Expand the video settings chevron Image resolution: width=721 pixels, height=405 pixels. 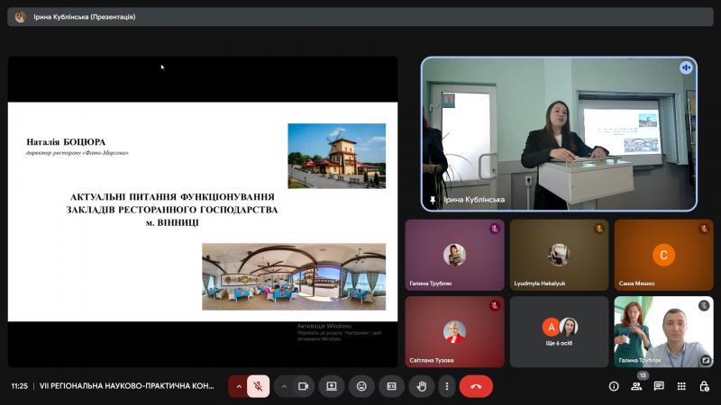point(284,386)
